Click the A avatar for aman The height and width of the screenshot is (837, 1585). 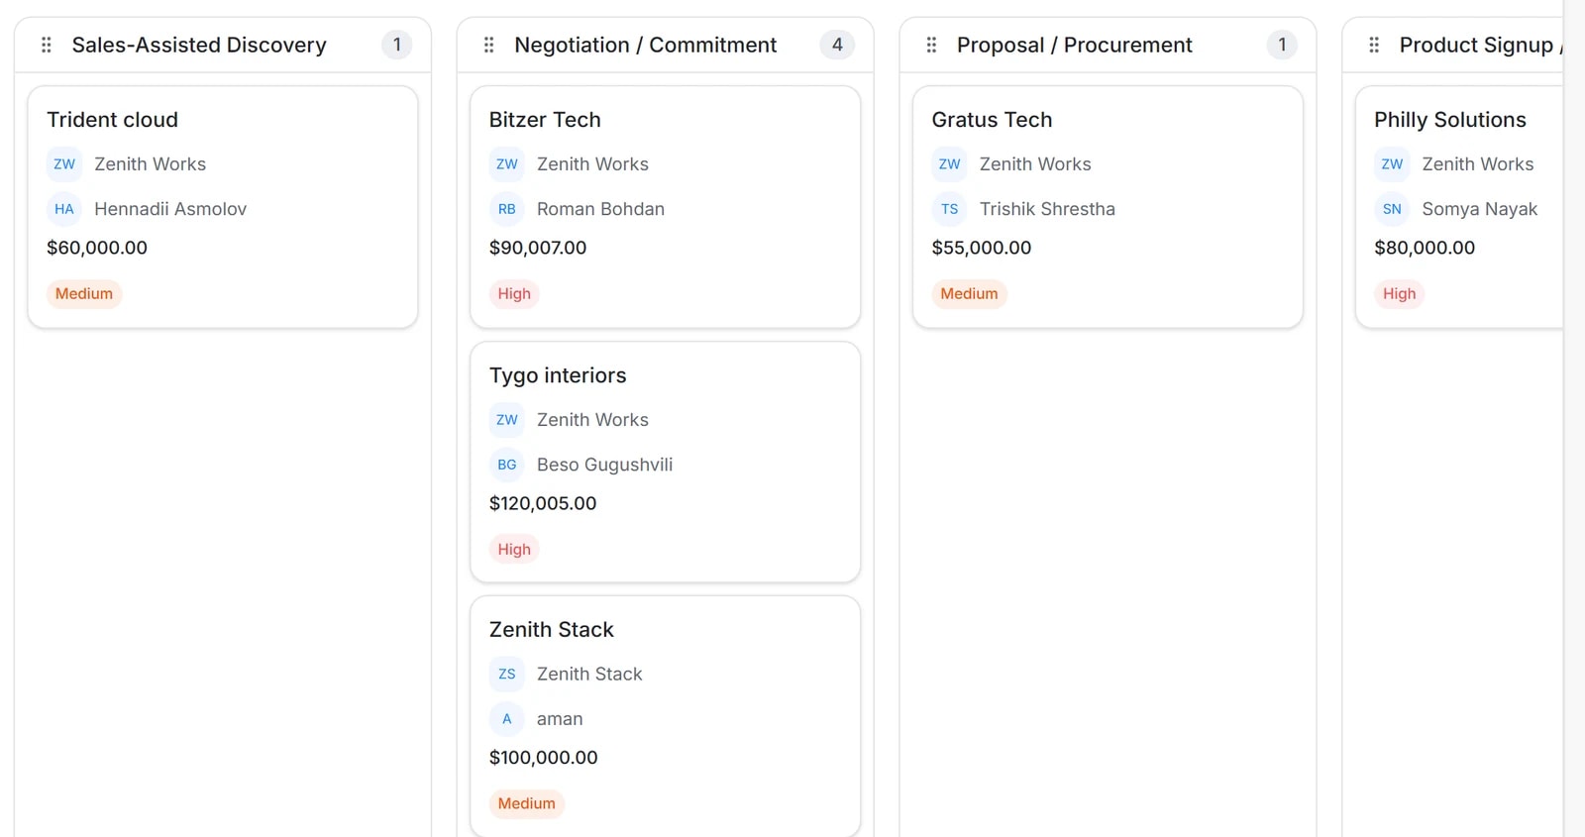tap(507, 719)
